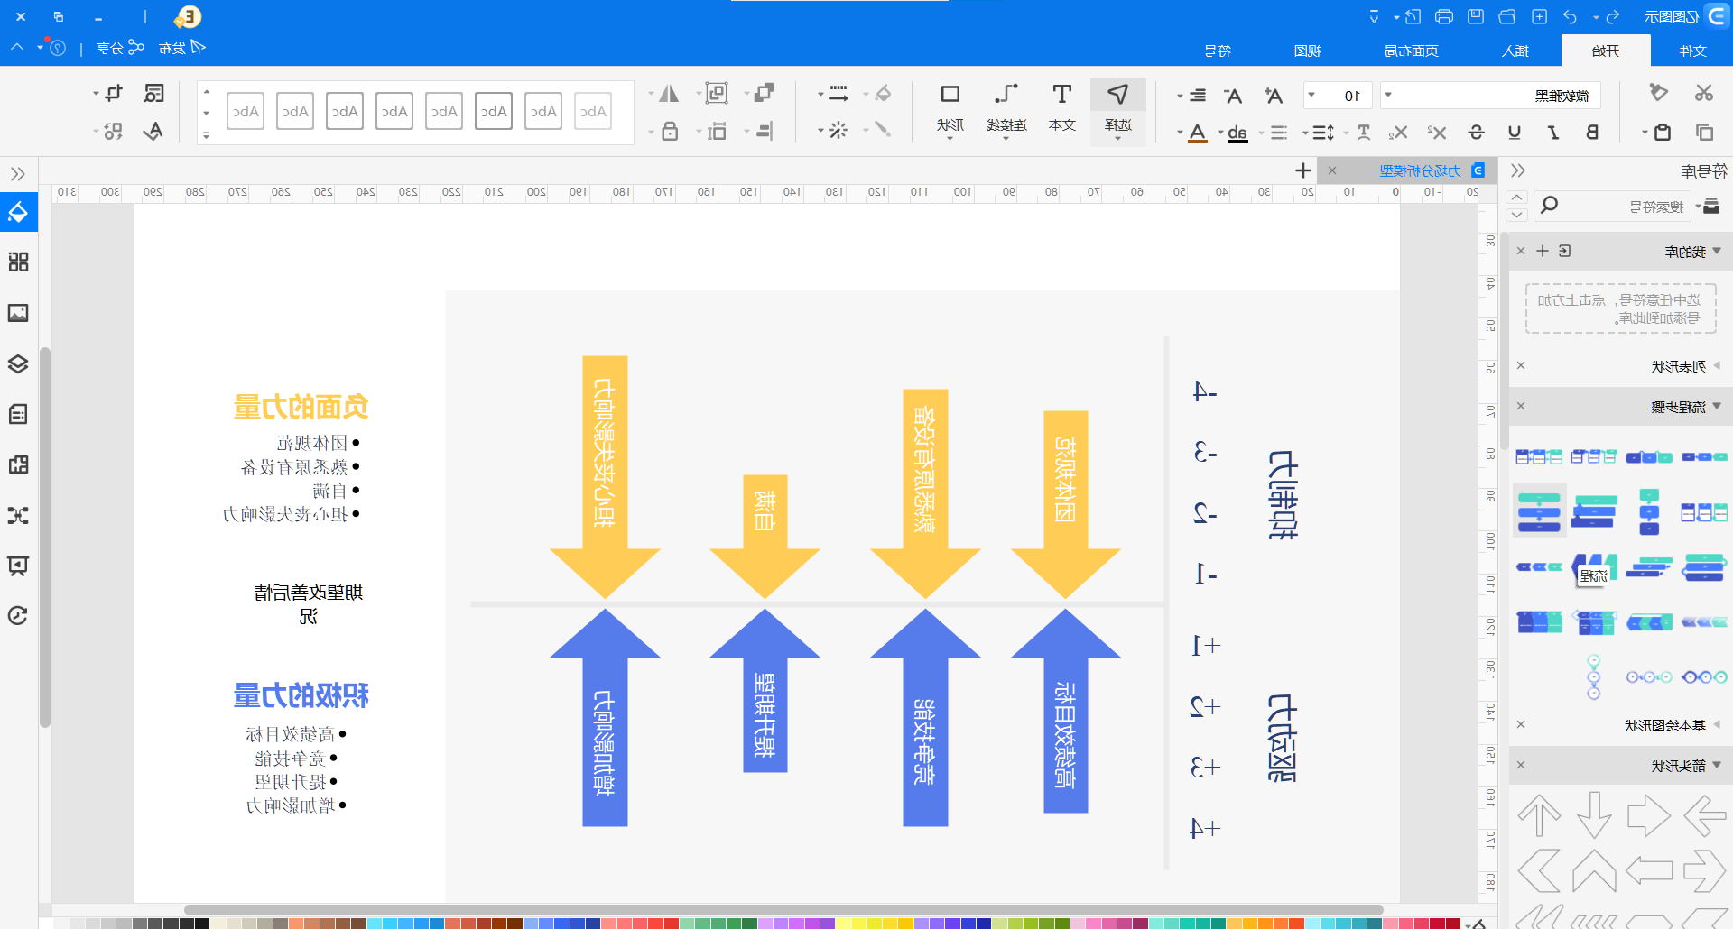Click the import icon in 我的库 header
The width and height of the screenshot is (1733, 929).
click(x=1564, y=252)
